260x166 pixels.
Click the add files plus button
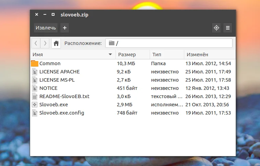[x=65, y=28]
